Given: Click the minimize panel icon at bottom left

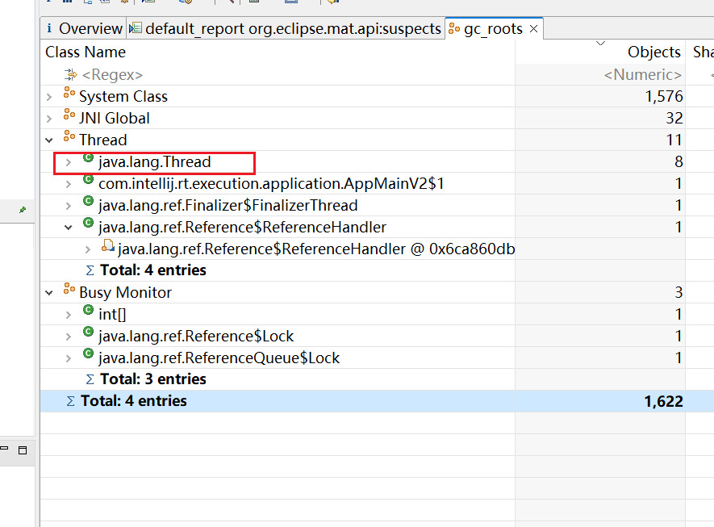Looking at the screenshot, I should (x=4, y=450).
